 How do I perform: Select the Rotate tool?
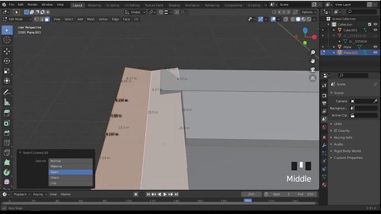pos(7,61)
